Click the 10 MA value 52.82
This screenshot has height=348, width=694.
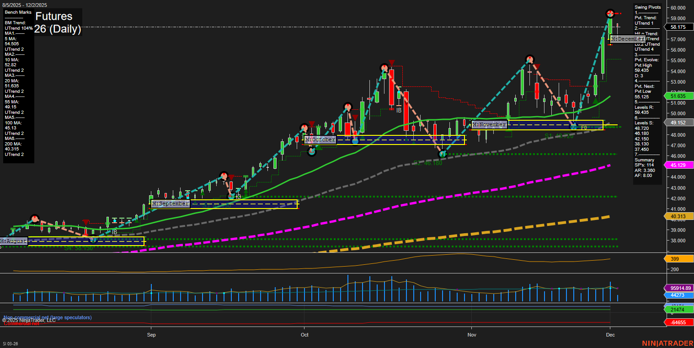coord(11,65)
